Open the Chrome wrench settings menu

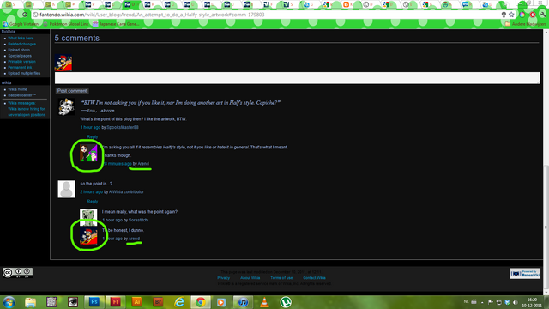point(543,15)
